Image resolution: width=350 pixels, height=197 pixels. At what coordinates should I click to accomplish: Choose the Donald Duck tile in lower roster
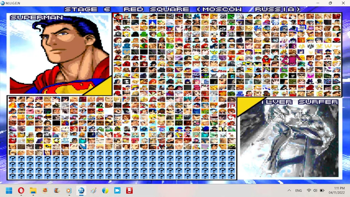click(x=214, y=111)
